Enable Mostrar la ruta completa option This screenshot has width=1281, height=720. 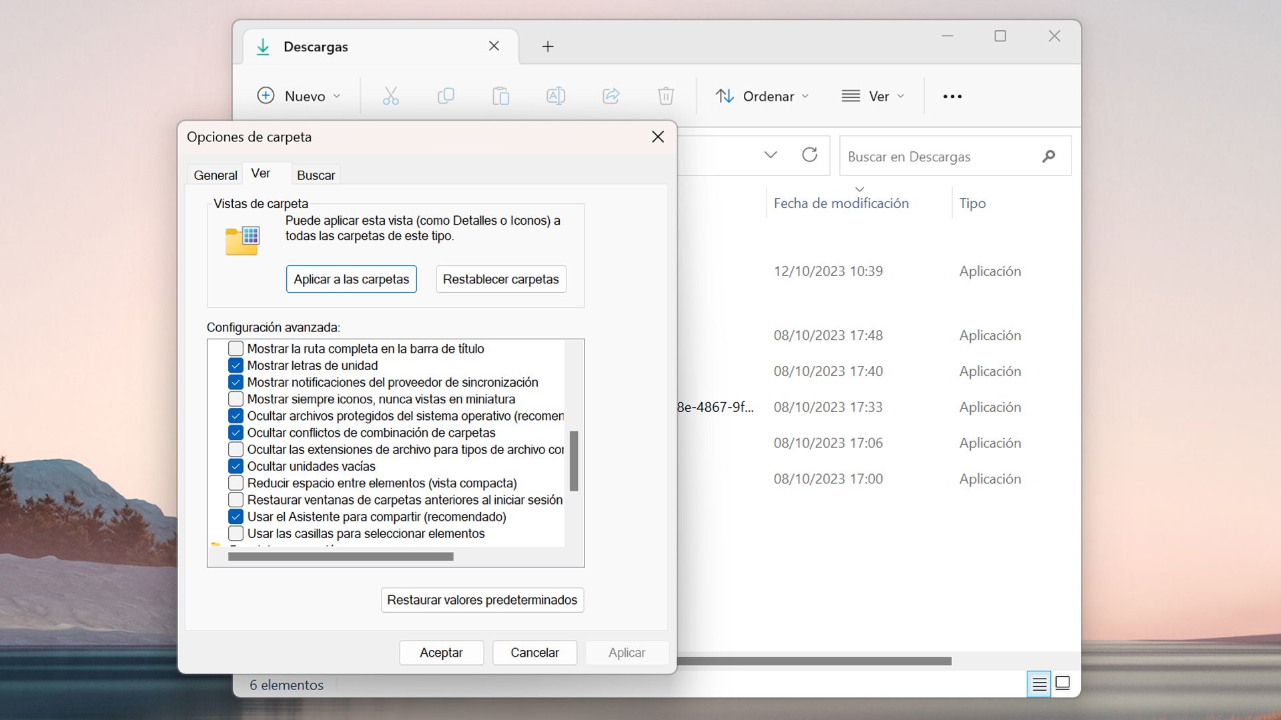[235, 348]
